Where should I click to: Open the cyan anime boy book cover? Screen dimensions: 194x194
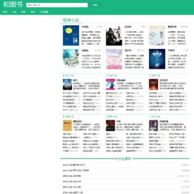(x=71, y=59)
